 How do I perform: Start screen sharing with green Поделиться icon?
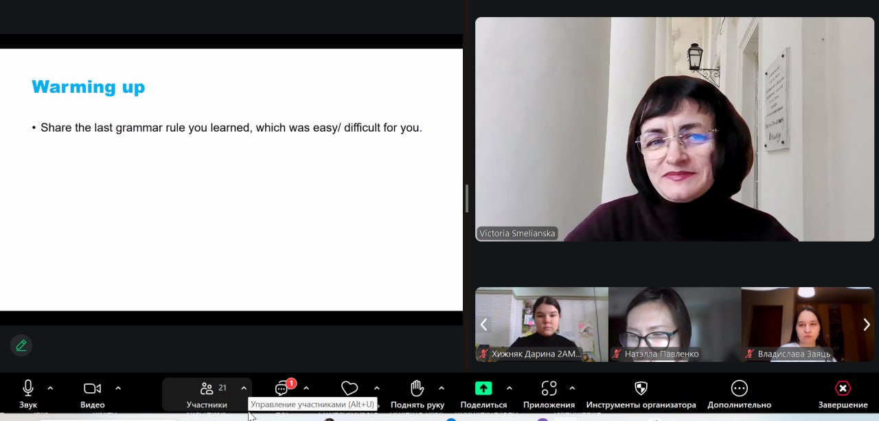tap(483, 389)
